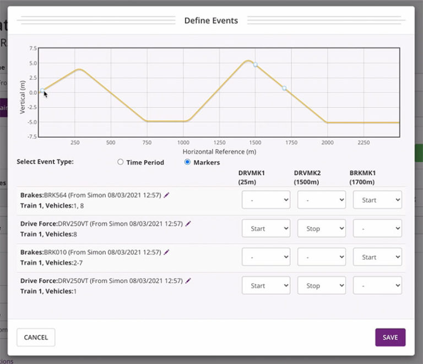Open DRVMK1 dropdown for Brakes BRK010
The width and height of the screenshot is (423, 364).
[x=265, y=257]
